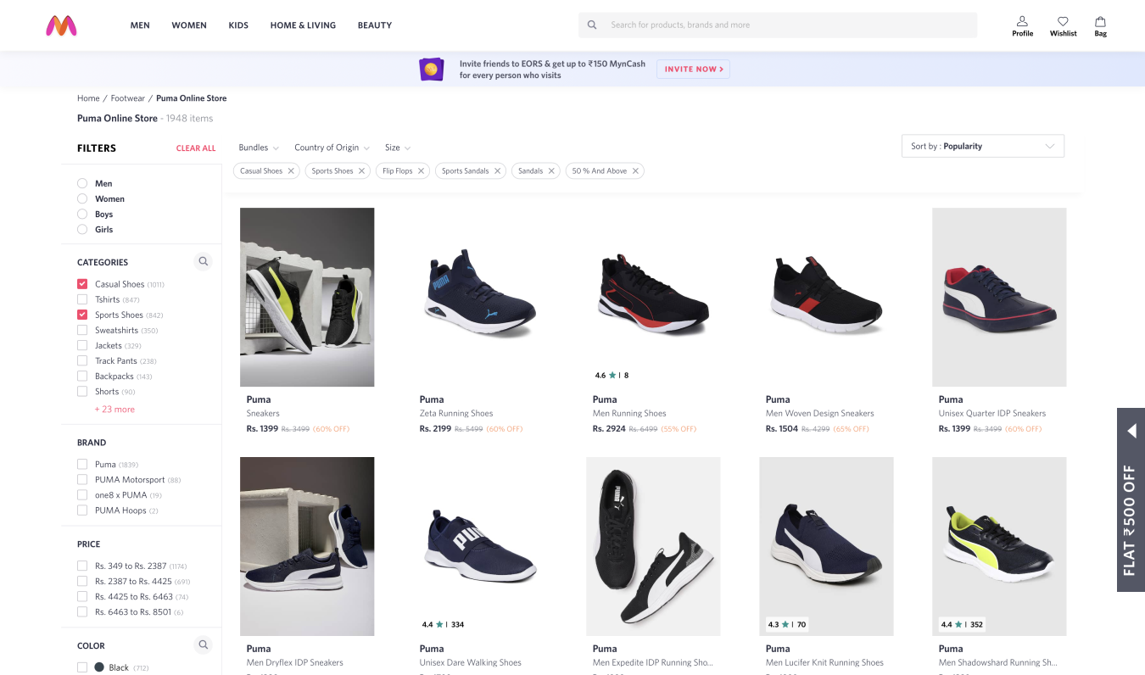Check price Rs. 4425 to Rs. 6463
Screen dimensions: 1145x675
(82, 596)
